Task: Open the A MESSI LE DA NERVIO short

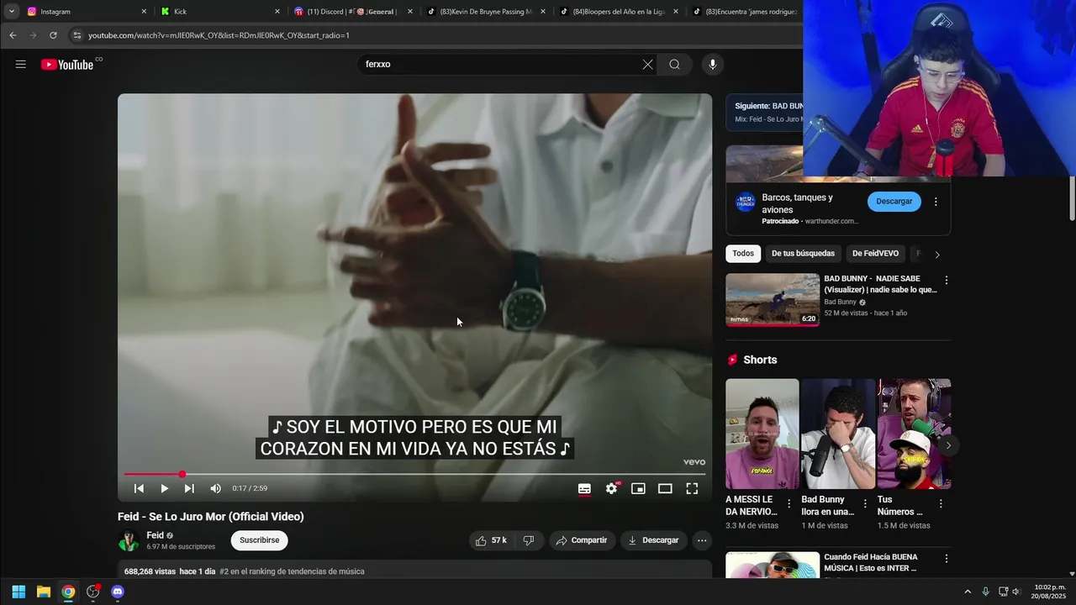Action: [x=762, y=434]
